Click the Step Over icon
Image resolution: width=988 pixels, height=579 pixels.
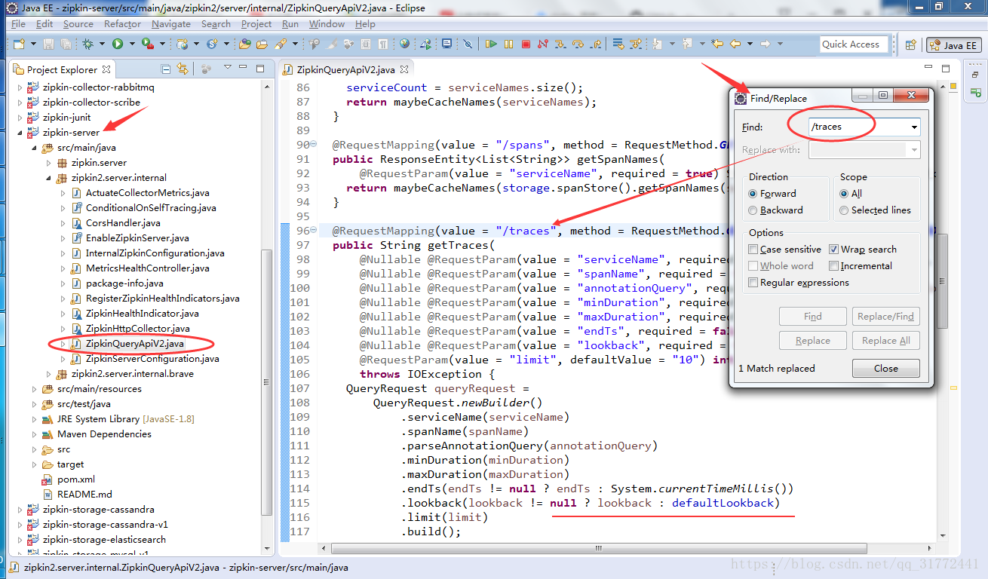click(x=578, y=44)
